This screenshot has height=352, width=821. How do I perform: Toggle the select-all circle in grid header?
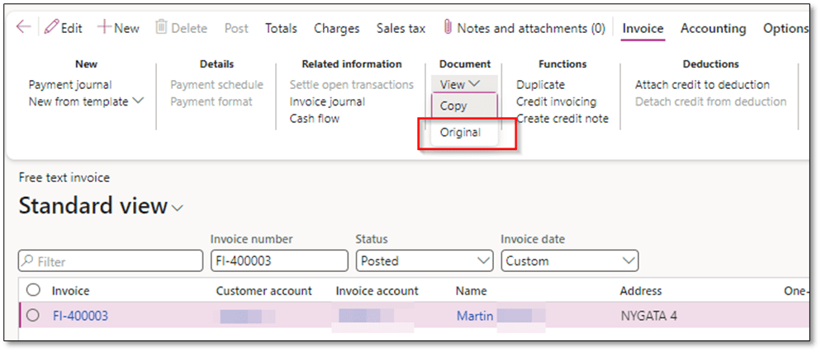click(33, 290)
